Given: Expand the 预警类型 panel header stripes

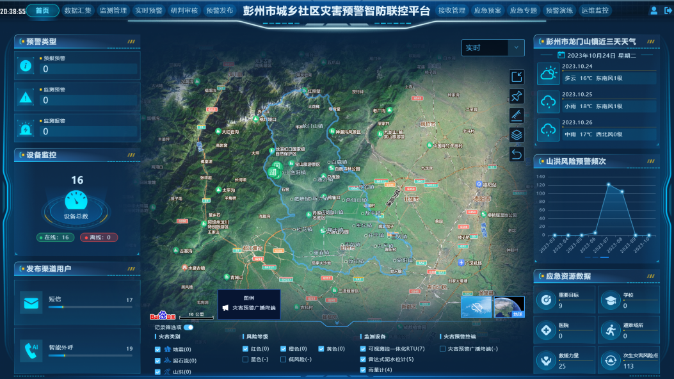Looking at the screenshot, I should tap(131, 42).
